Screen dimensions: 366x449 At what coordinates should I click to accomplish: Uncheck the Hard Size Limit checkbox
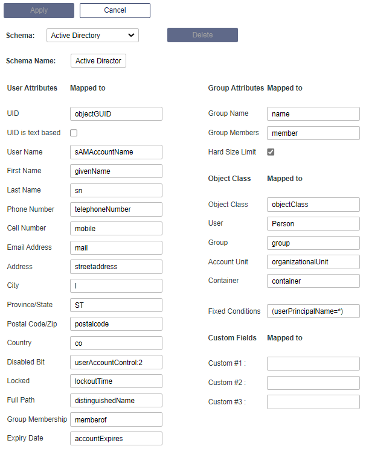point(271,152)
